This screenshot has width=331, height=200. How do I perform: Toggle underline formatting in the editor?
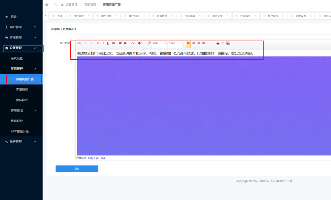point(107,43)
